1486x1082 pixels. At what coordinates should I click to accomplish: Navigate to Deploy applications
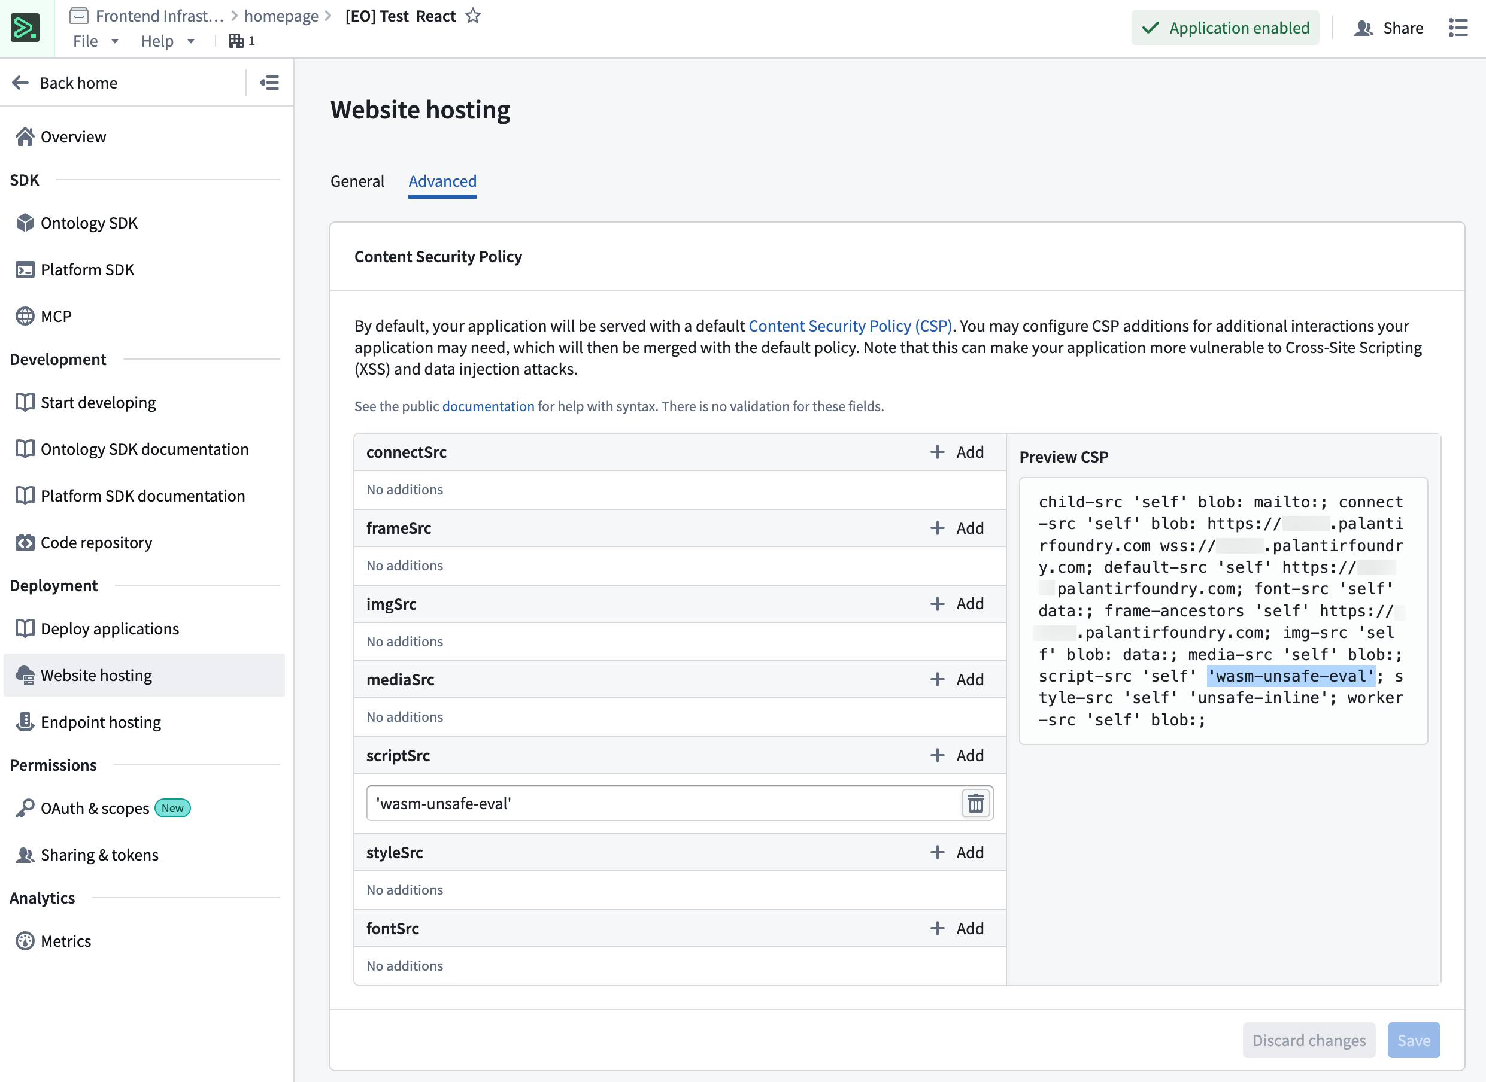click(110, 628)
